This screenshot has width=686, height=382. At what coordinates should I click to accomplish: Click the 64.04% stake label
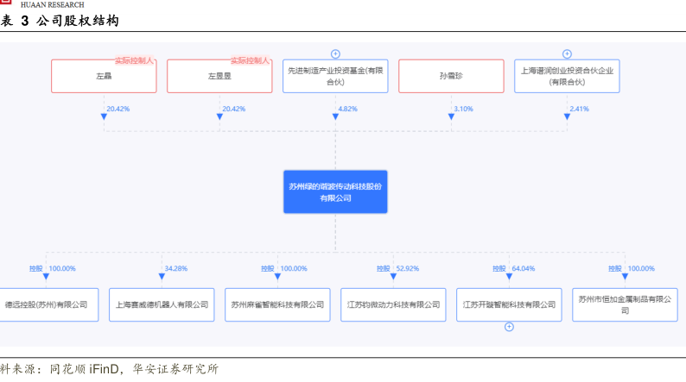point(524,268)
